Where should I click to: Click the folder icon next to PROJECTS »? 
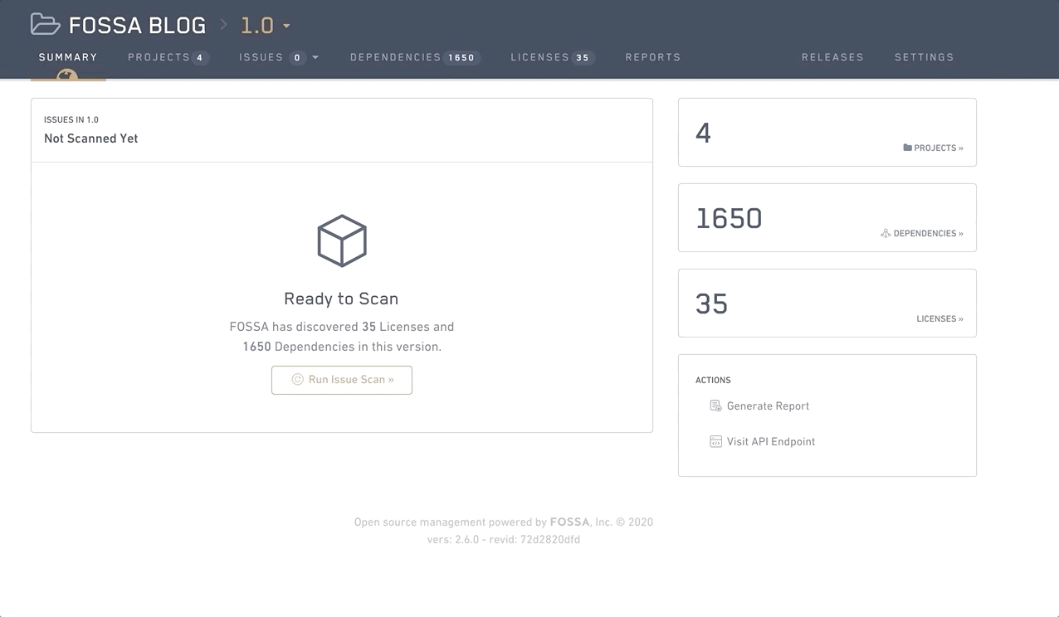coord(907,148)
